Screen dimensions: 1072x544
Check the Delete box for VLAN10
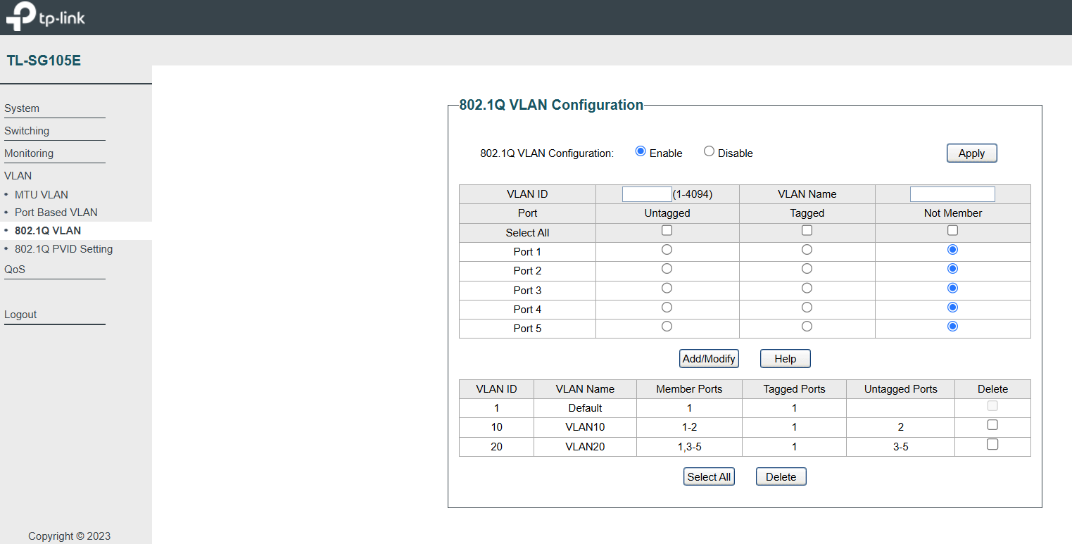[x=992, y=425]
